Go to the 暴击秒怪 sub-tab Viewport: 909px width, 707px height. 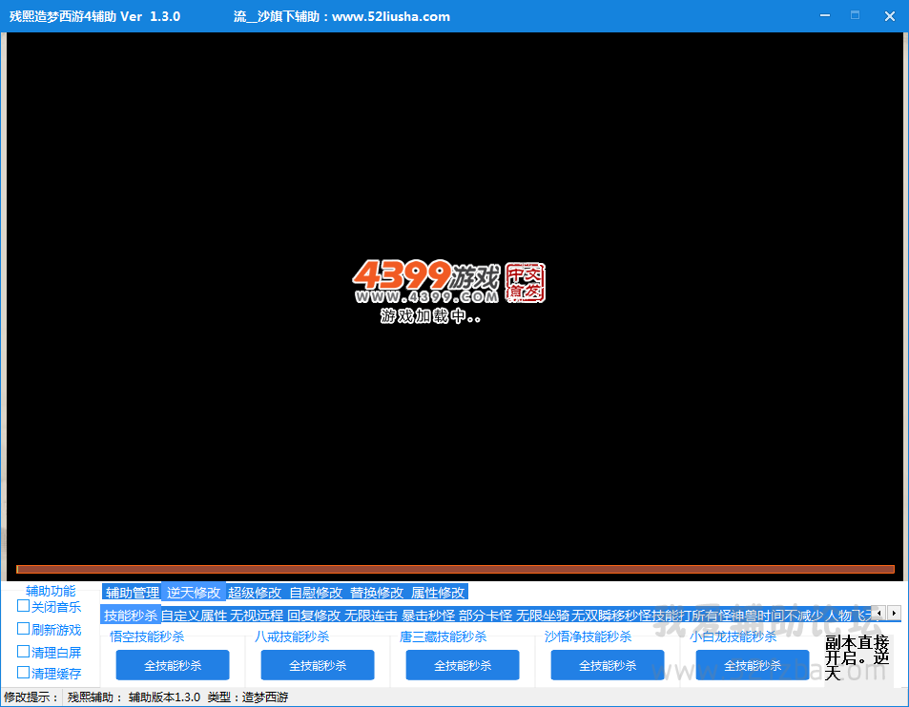coord(428,615)
